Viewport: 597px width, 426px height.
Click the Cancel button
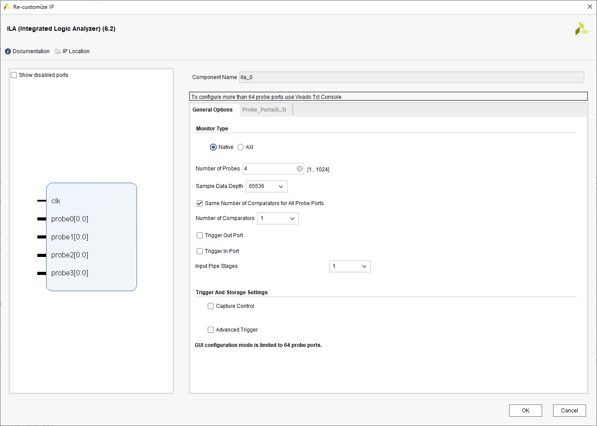(x=569, y=411)
